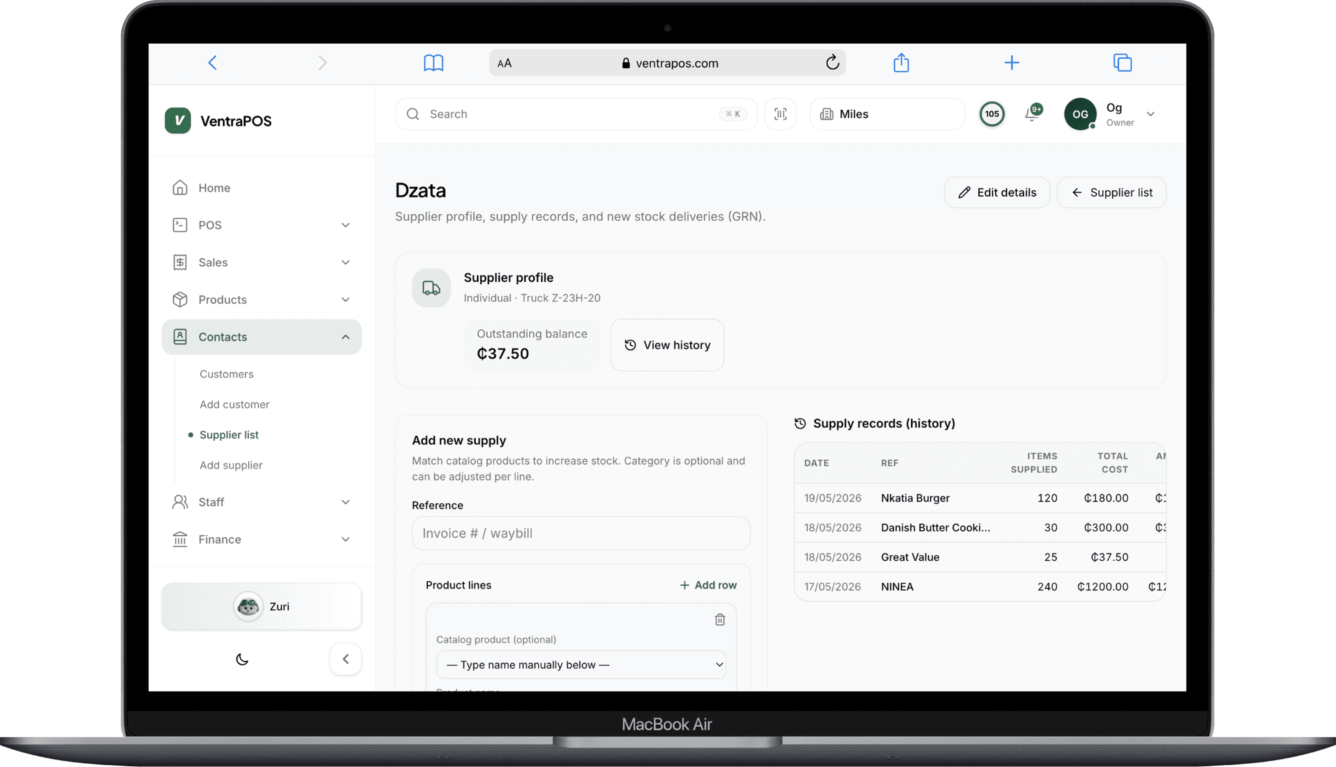Open the Zuri assistant card
The image size is (1336, 767).
point(261,606)
